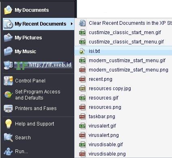Open Set Program Access and Defaults icon

click(8, 95)
